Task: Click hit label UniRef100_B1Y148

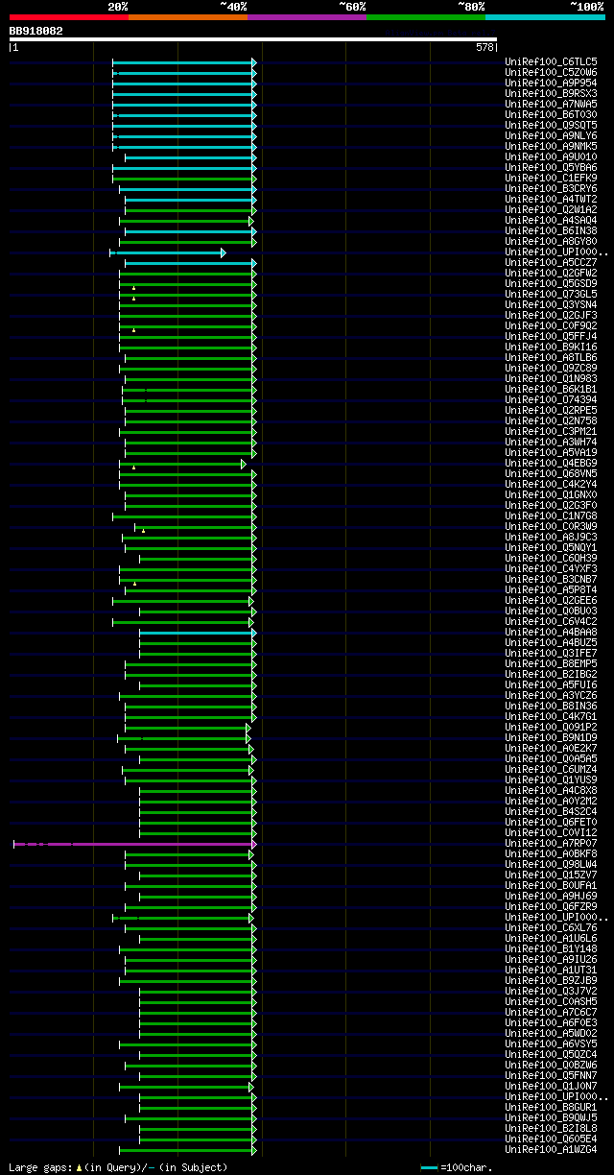Action: tap(551, 949)
